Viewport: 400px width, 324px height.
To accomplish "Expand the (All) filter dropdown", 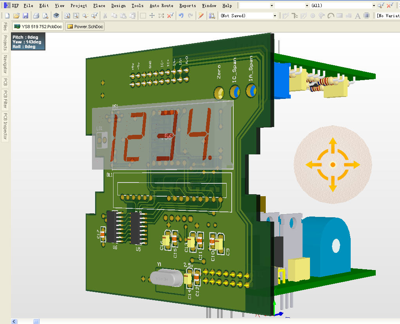I will (x=374, y=5).
